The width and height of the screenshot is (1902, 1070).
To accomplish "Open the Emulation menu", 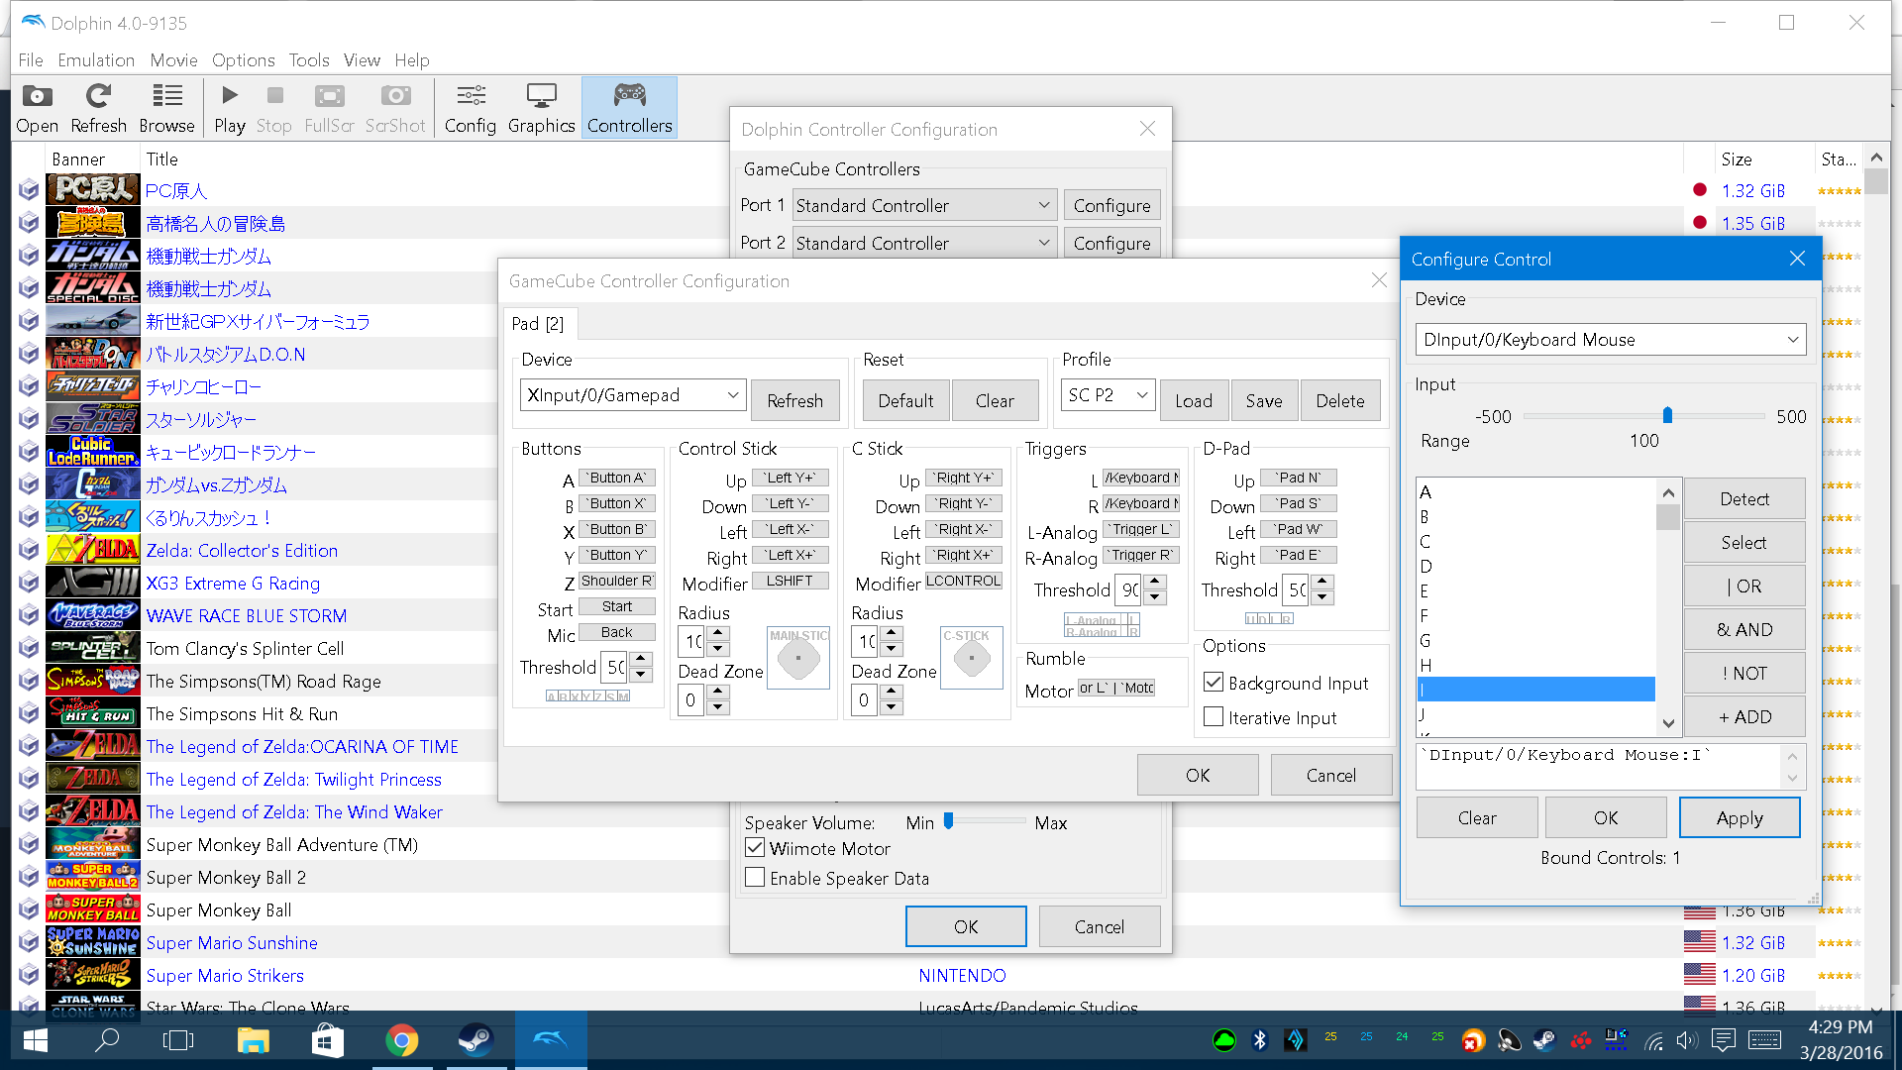I will coord(95,60).
